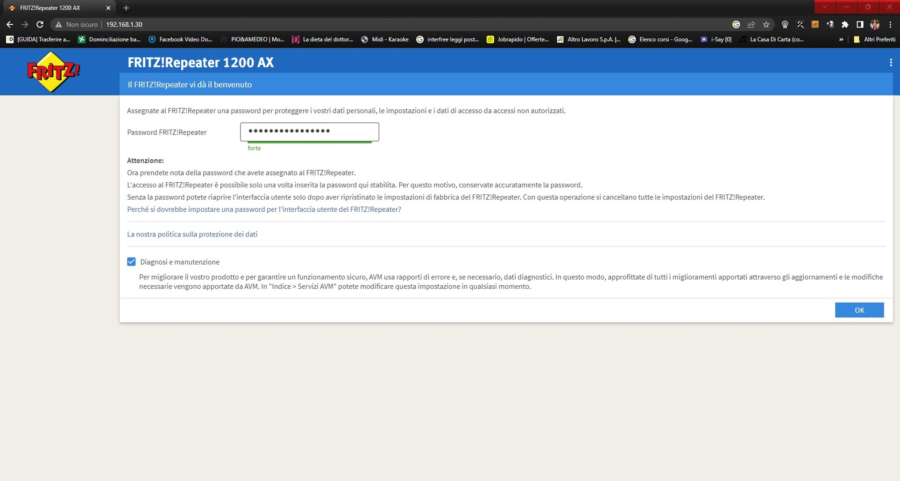This screenshot has width=900, height=481.
Task: Open the Chrome profile avatar
Action: (x=875, y=24)
